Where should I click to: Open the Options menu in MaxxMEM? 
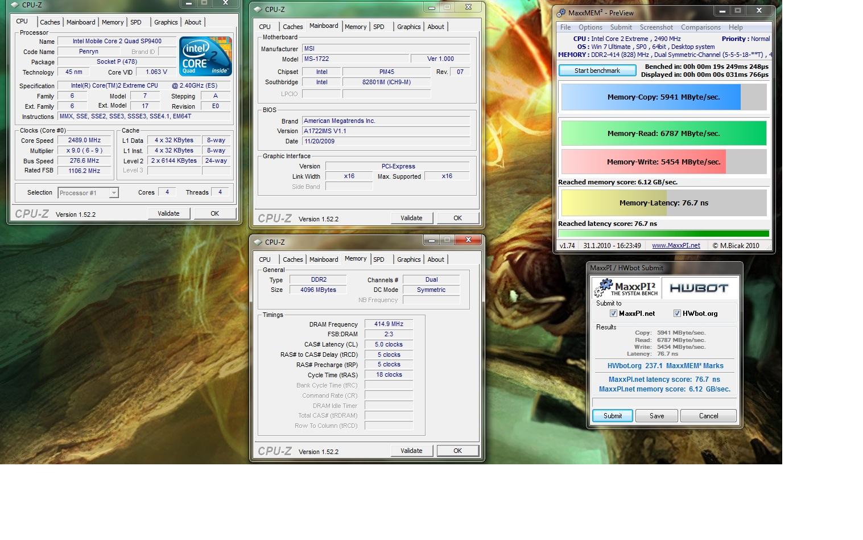[x=591, y=27]
